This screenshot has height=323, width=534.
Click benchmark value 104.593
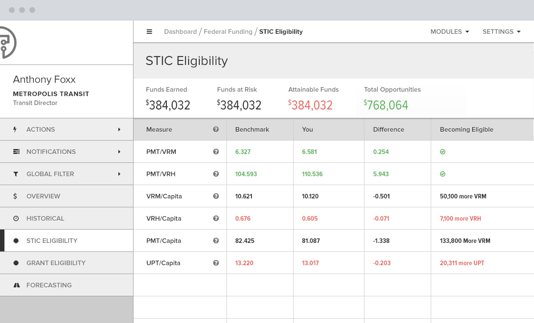[x=246, y=174]
